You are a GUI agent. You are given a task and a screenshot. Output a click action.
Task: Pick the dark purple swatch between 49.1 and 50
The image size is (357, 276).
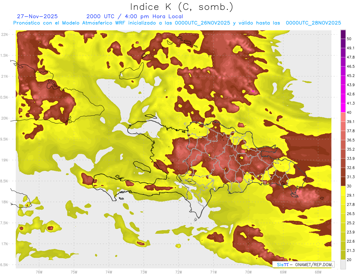pyautogui.click(x=343, y=43)
